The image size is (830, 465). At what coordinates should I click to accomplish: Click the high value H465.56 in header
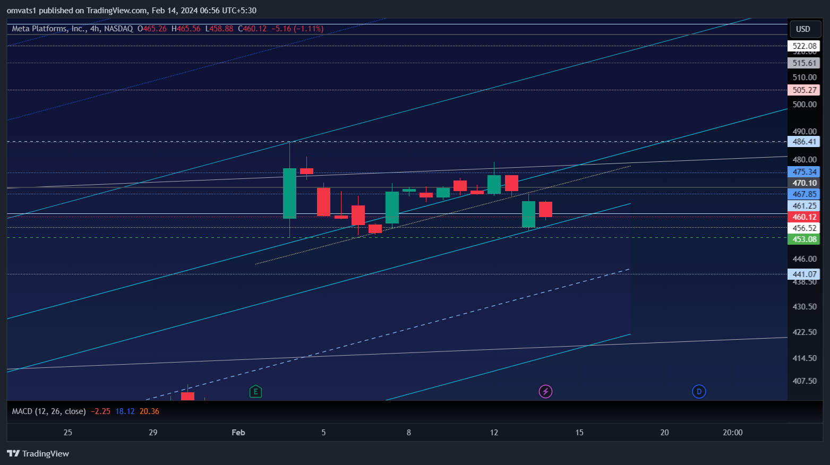pyautogui.click(x=186, y=29)
